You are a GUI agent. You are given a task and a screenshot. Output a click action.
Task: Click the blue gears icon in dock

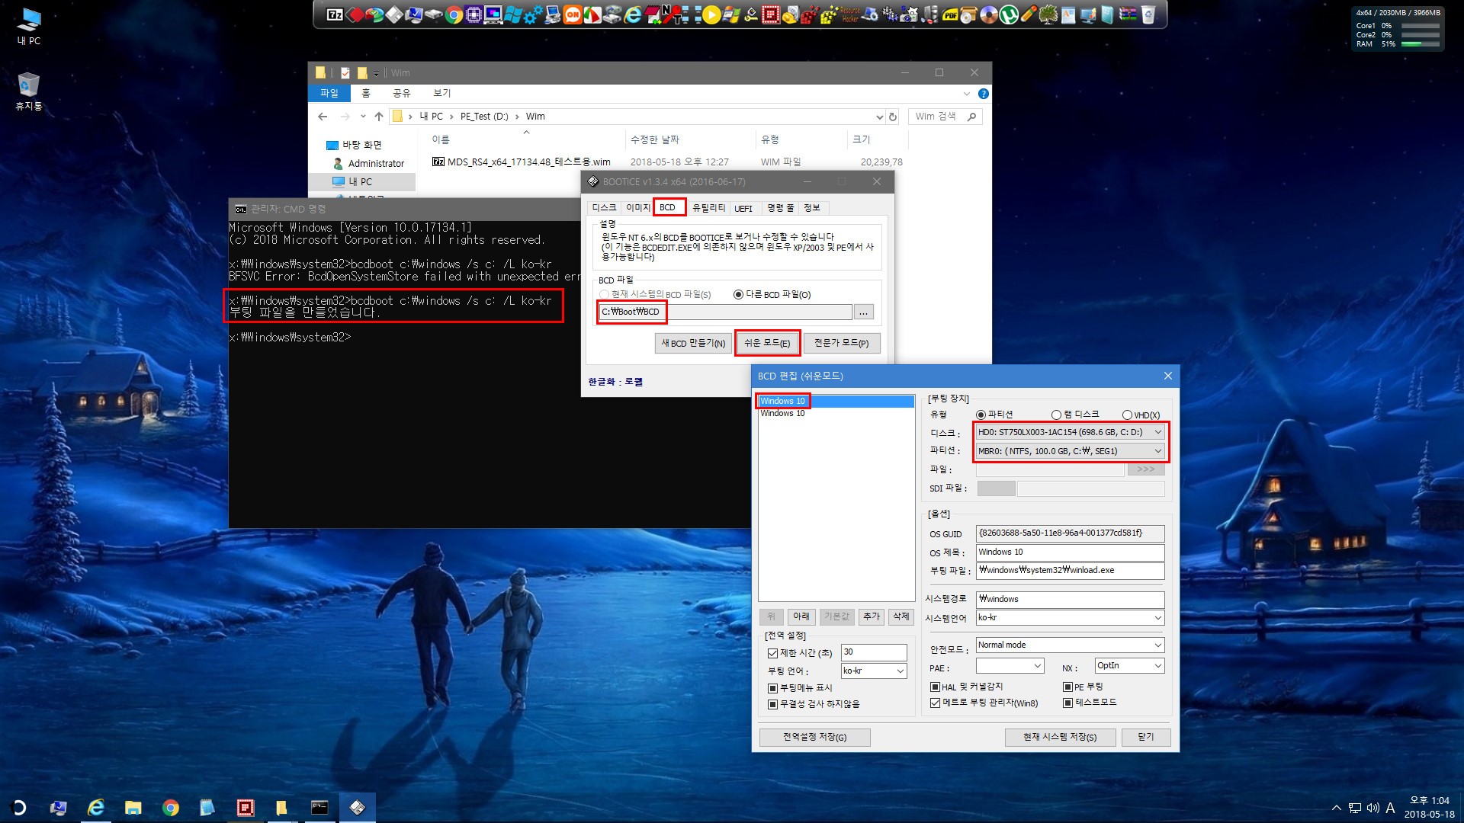(x=533, y=14)
